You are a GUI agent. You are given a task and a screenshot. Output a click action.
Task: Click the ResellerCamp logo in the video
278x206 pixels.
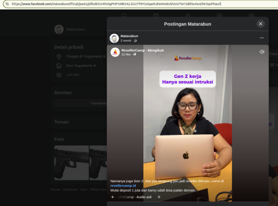click(187, 58)
